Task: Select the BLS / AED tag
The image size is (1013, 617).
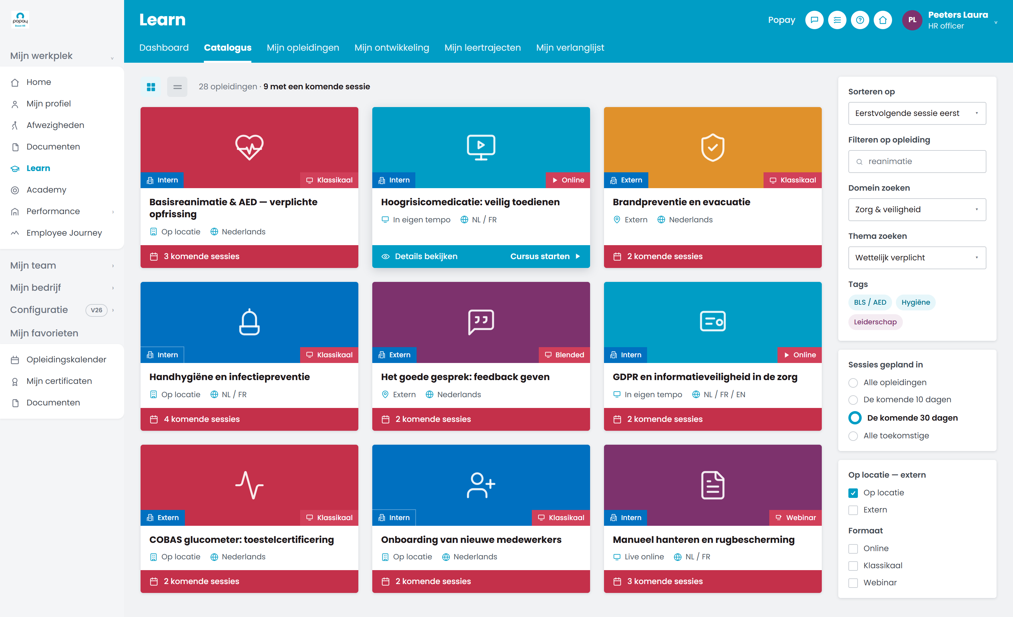Action: pyautogui.click(x=870, y=302)
